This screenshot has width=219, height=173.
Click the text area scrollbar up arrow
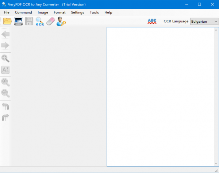click(x=216, y=30)
